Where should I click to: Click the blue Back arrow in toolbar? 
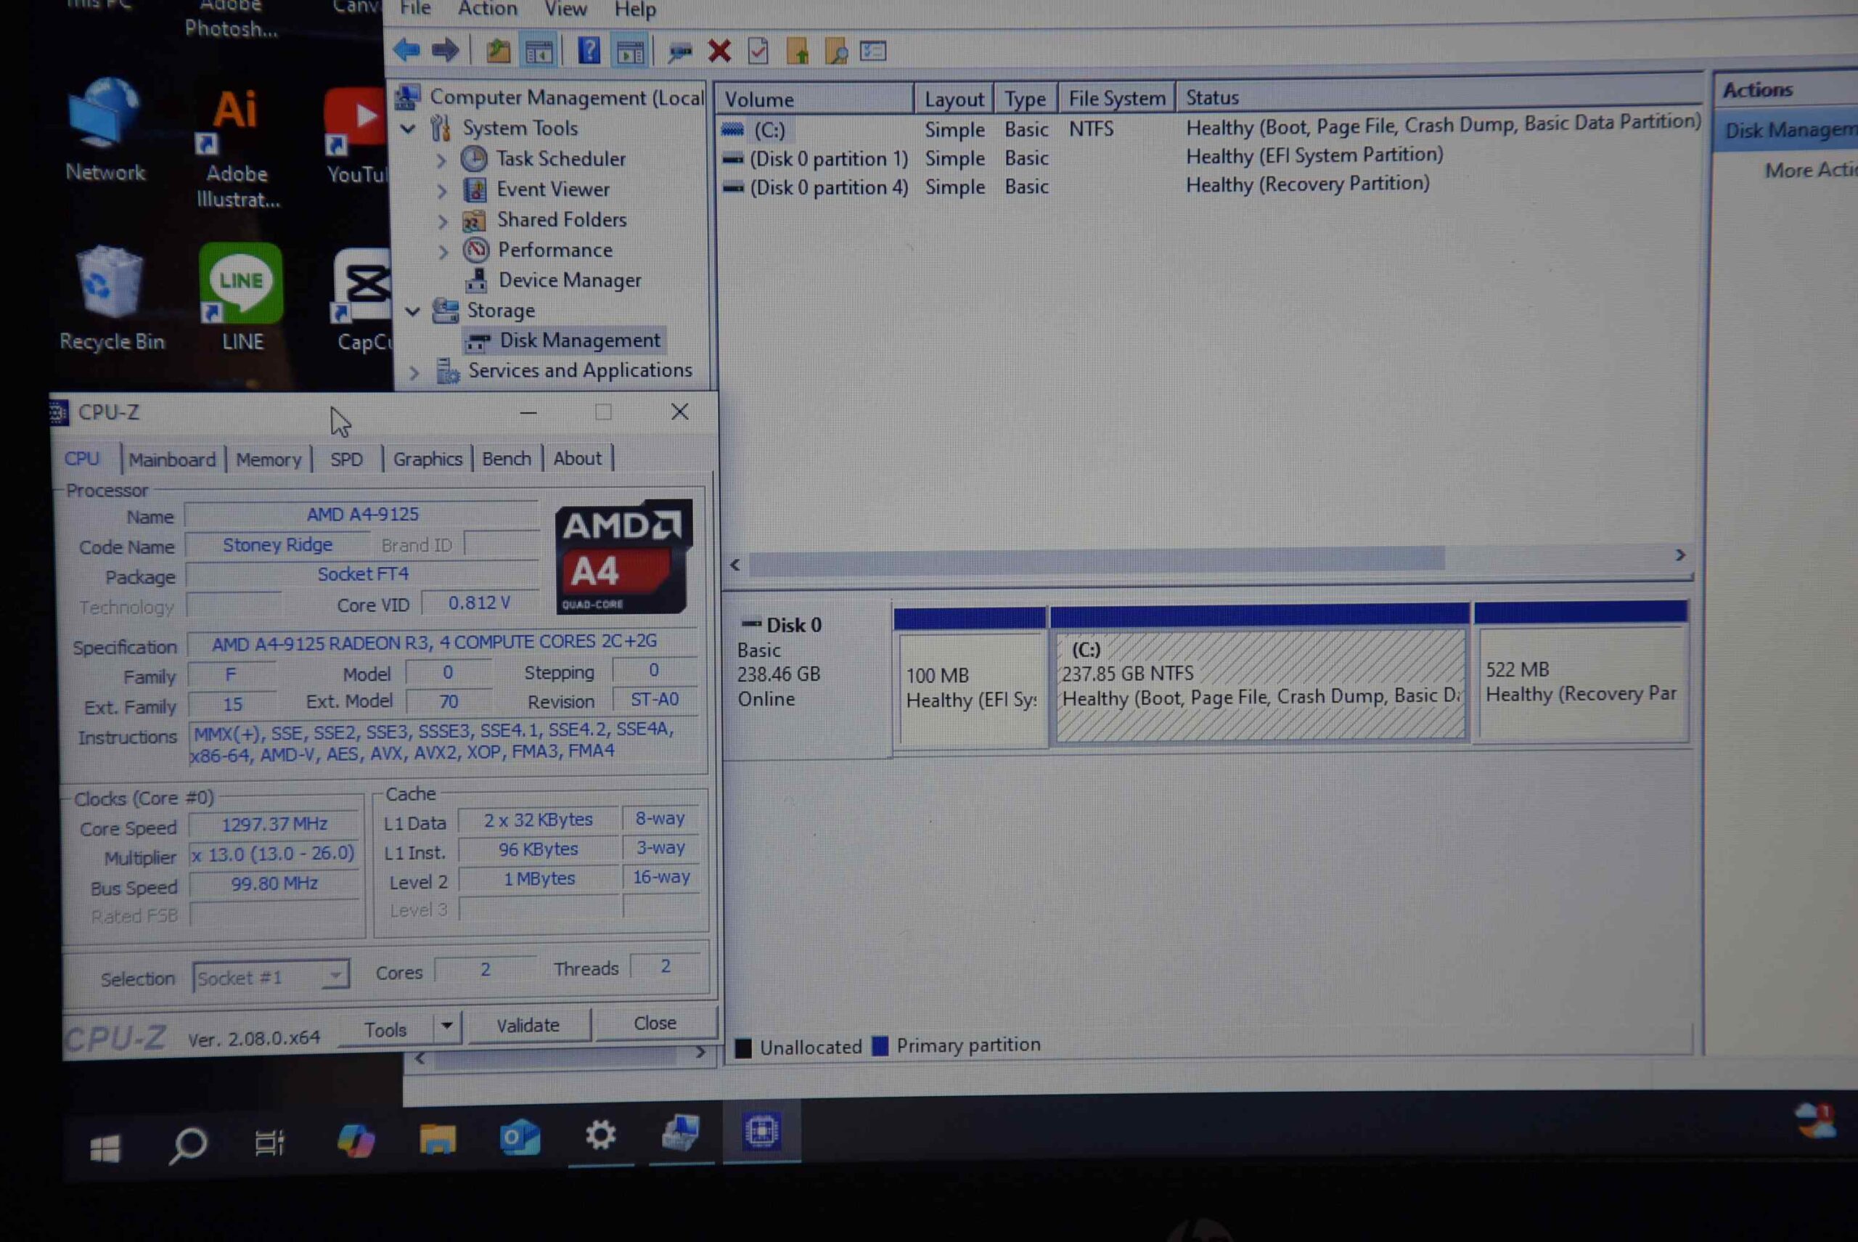pyautogui.click(x=407, y=52)
